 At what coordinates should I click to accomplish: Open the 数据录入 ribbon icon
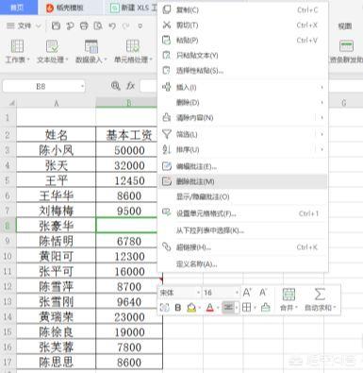[91, 46]
